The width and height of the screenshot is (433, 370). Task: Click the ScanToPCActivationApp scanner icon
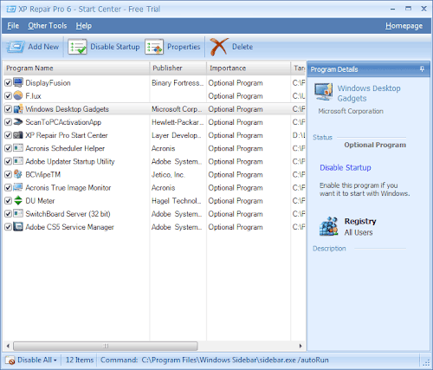(x=18, y=122)
